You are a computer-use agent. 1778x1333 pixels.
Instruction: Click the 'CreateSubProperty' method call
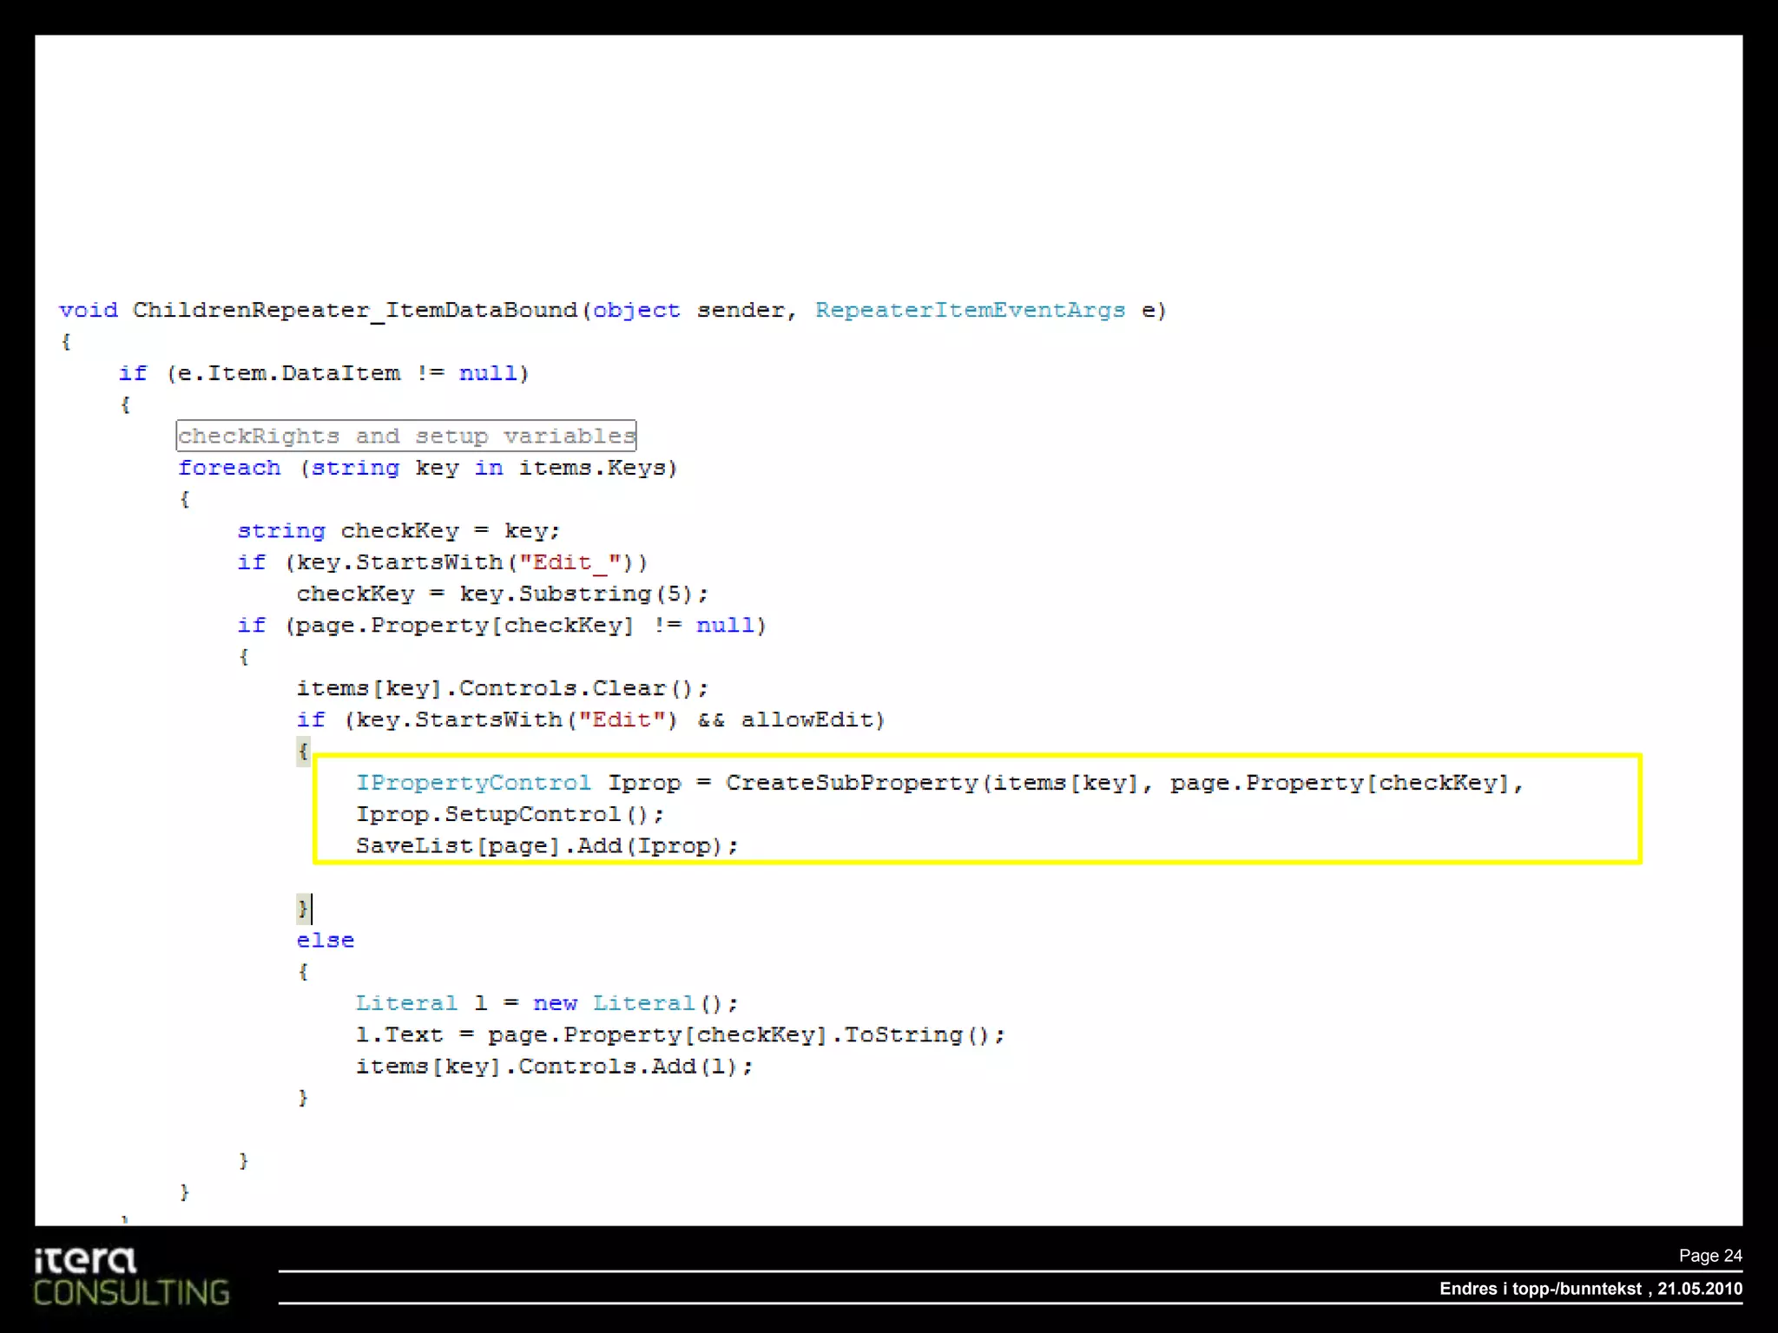(x=851, y=783)
